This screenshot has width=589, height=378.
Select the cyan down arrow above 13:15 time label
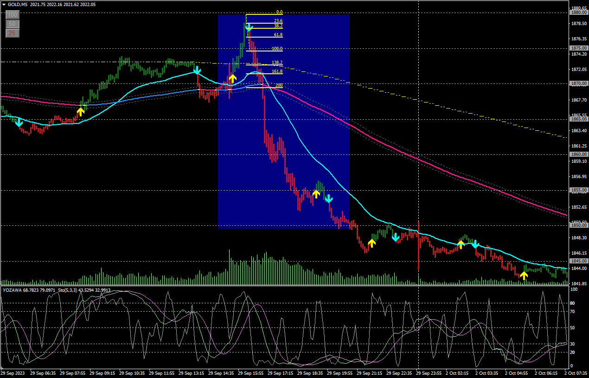point(197,70)
